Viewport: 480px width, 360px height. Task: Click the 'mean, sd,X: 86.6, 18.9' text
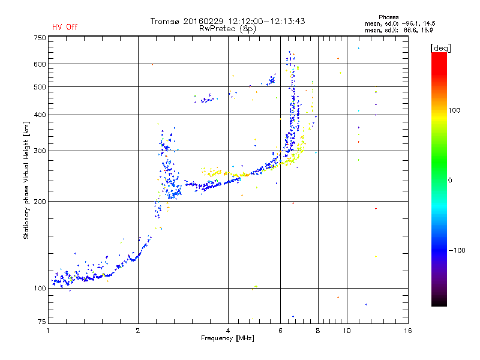pyautogui.click(x=398, y=30)
